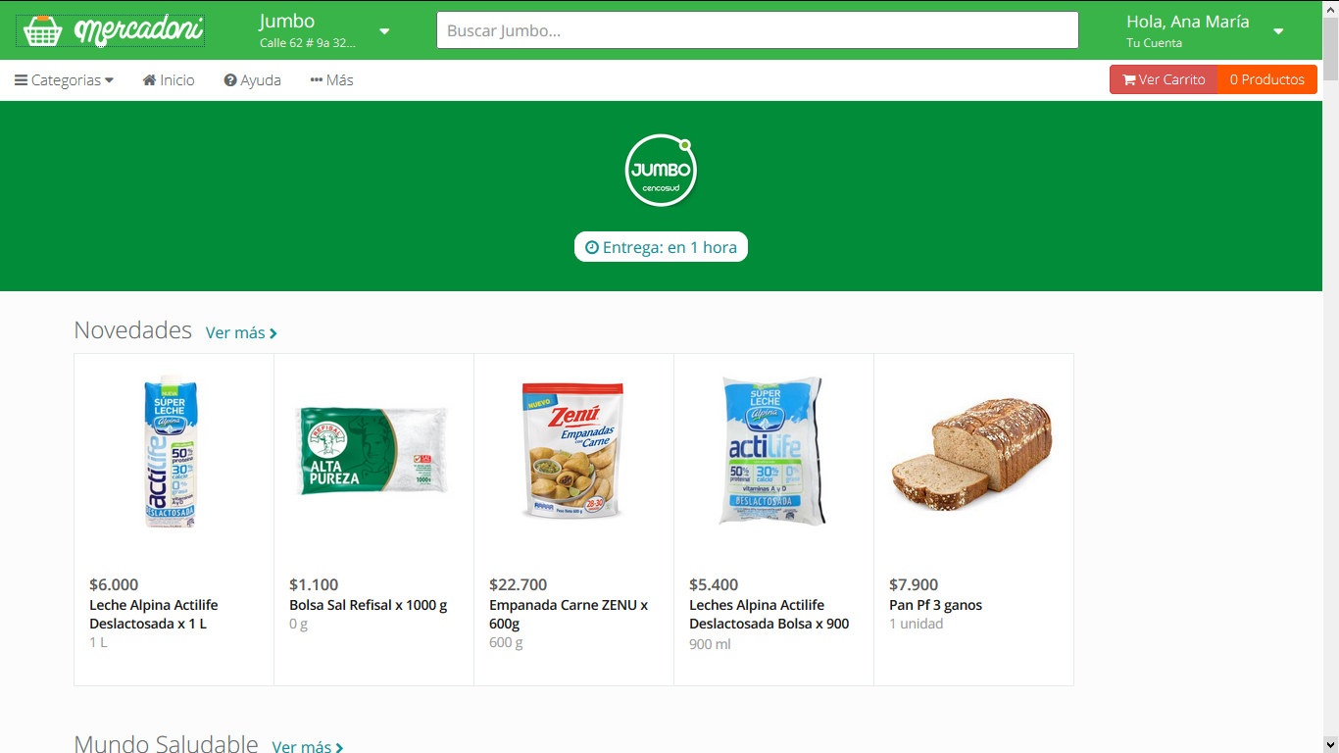Click the Ayuda question mark icon
1339x753 pixels.
click(230, 80)
